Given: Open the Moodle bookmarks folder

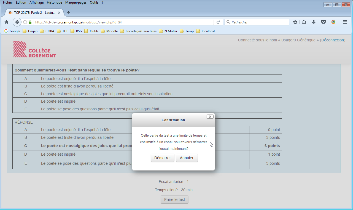Looking at the screenshot, I should pyautogui.click(x=109, y=31).
